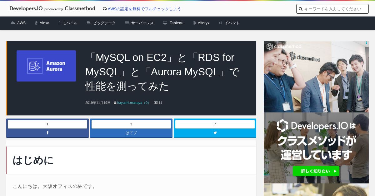Image resolution: width=375 pixels, height=196 pixels.
Task: Bookmark the article with the はてブ button
Action: pos(131,133)
